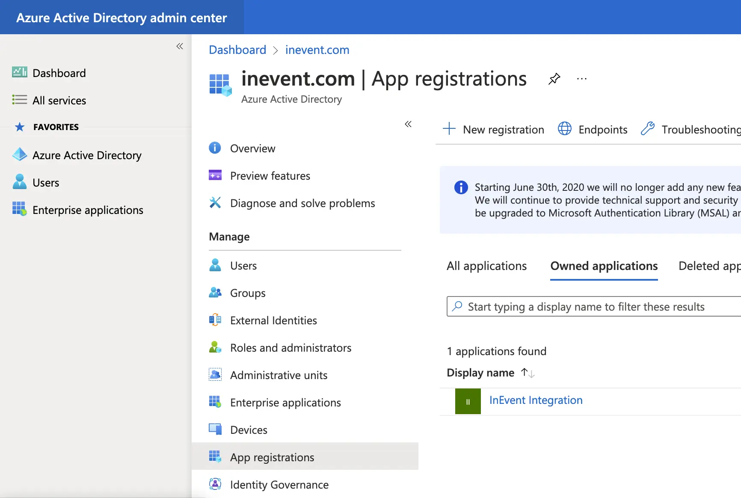This screenshot has width=741, height=498.
Task: Click the InEvent Integration green app tile
Action: [468, 401]
